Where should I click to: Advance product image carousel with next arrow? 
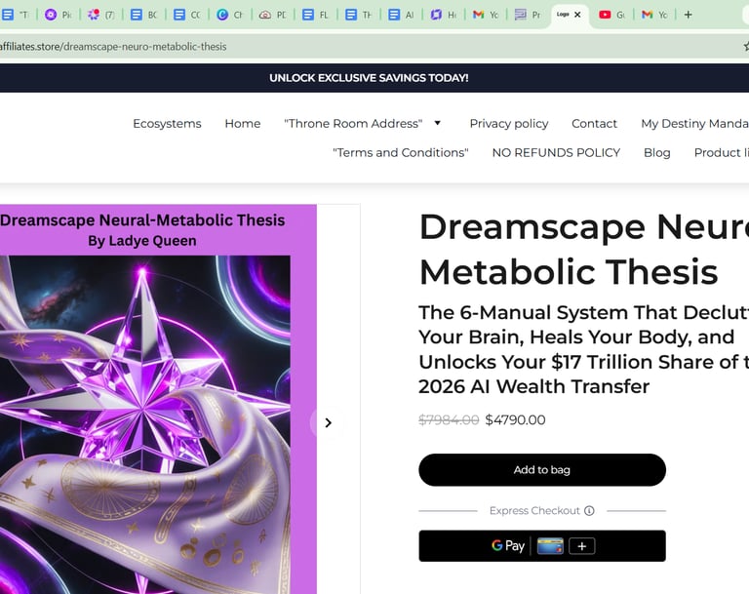coord(328,423)
